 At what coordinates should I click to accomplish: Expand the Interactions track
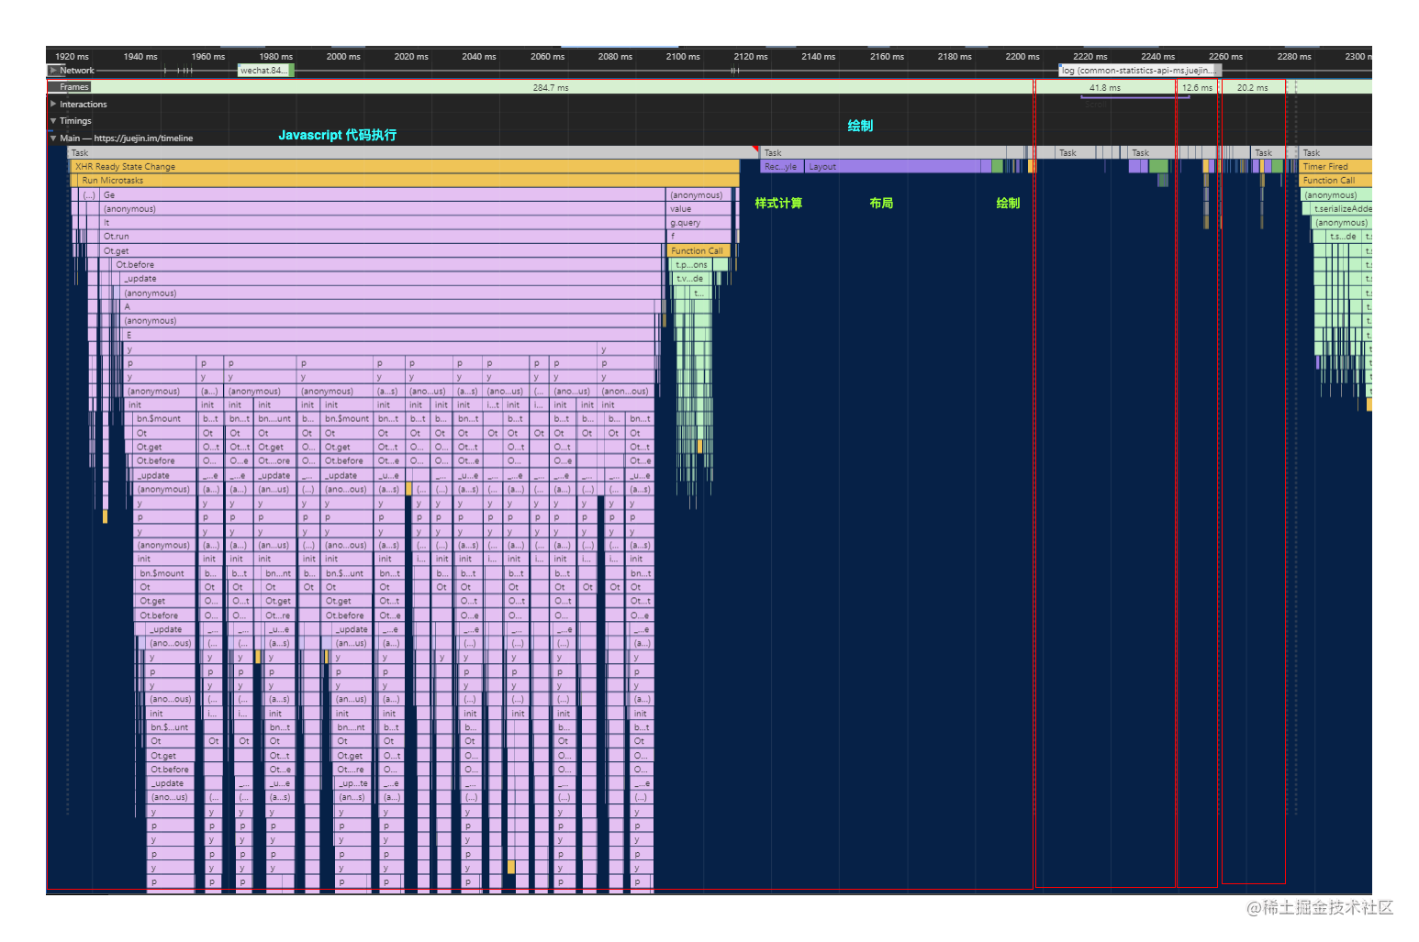coord(53,105)
